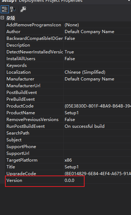
Task: Click the empty Description value field
Action: click(x=97, y=45)
